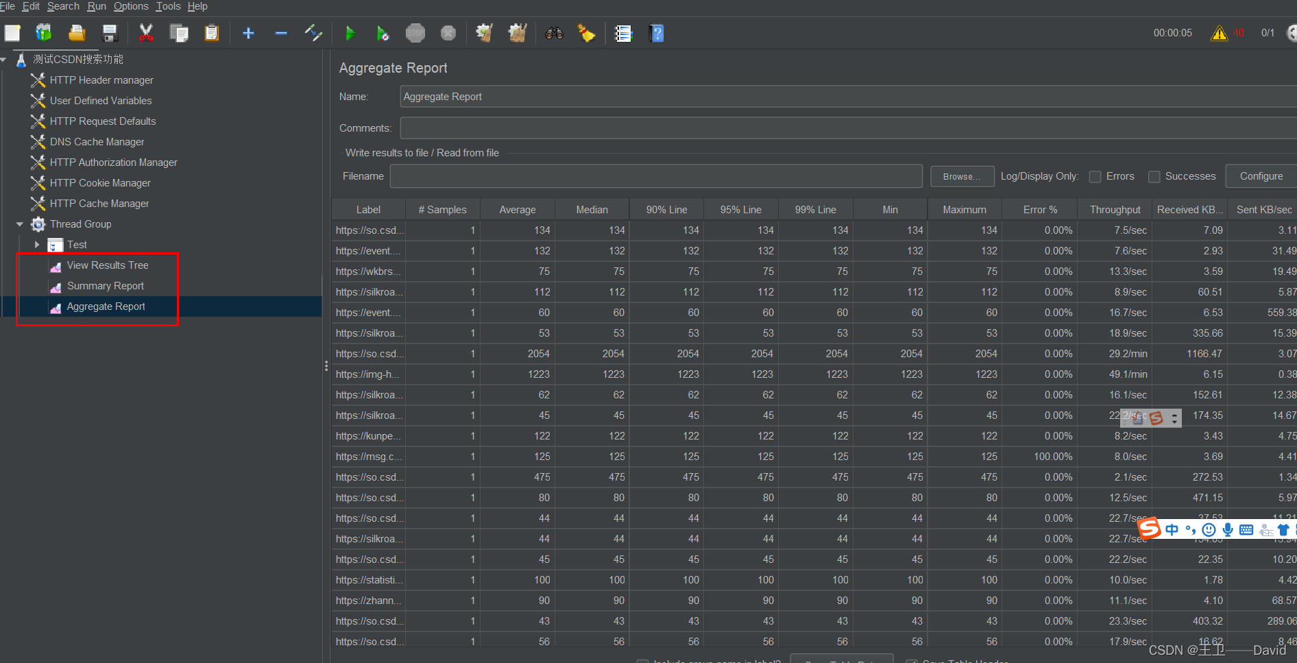The width and height of the screenshot is (1297, 663).
Task: Expand the Test node in tree
Action: tap(37, 245)
